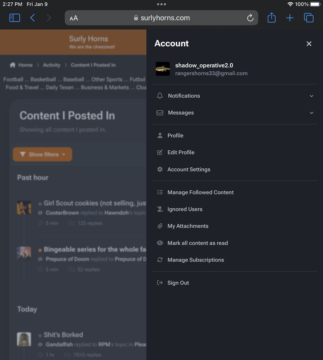Open the Profile menu item
Viewport: 323px width, 360px height.
(x=235, y=135)
